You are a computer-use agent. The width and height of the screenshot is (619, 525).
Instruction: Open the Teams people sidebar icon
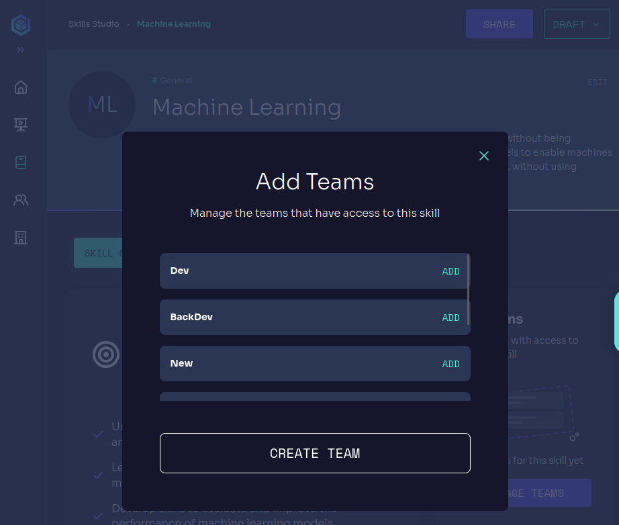click(x=21, y=200)
